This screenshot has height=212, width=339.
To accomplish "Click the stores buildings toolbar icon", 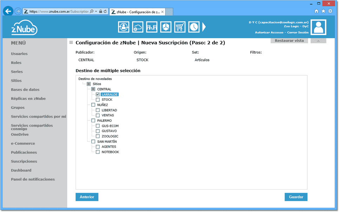I will (x=152, y=27).
